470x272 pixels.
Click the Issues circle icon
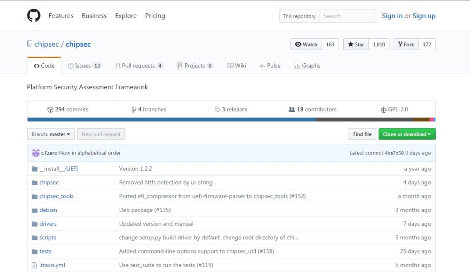(71, 66)
